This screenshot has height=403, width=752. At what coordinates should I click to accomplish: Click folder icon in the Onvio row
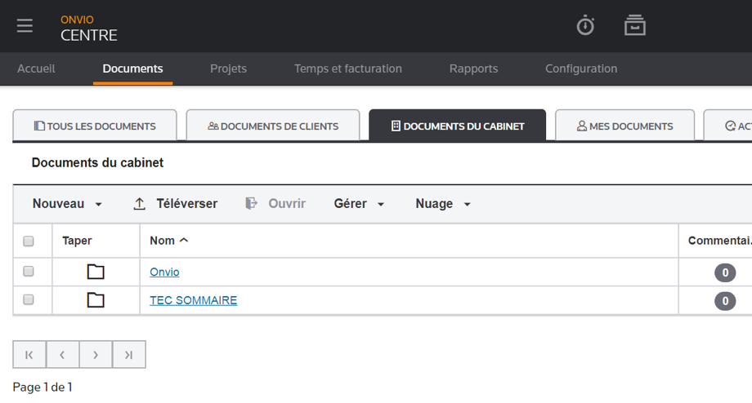point(96,272)
